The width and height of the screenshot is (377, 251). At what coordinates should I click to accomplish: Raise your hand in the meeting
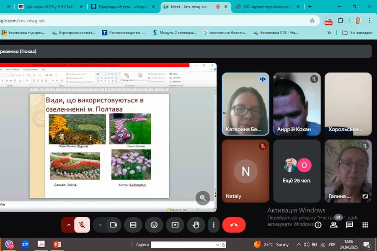196,225
